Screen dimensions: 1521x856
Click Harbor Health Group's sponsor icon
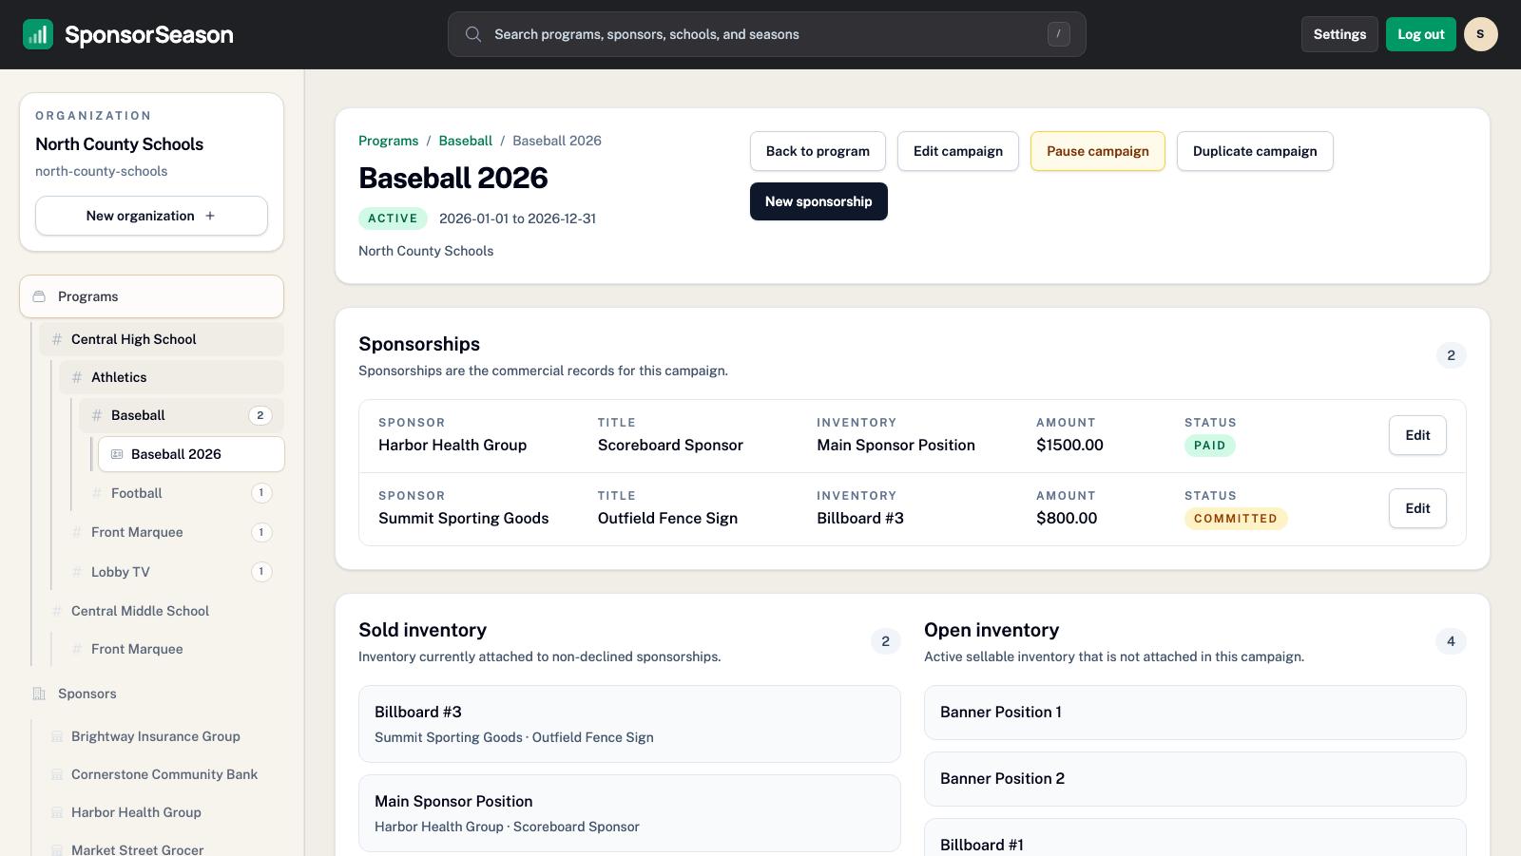tap(56, 812)
